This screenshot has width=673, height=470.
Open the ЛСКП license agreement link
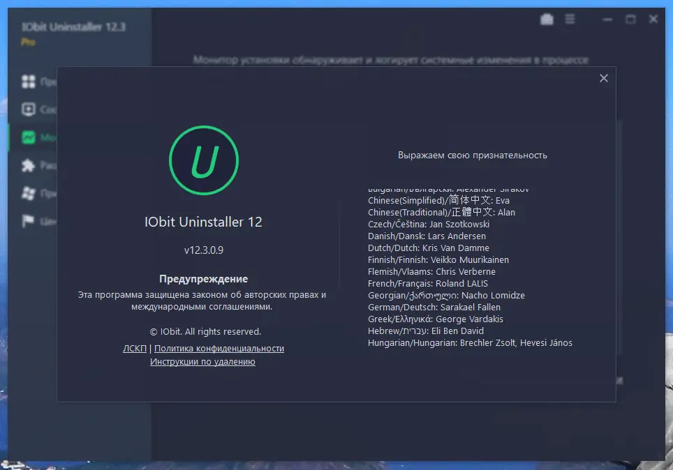pyautogui.click(x=134, y=349)
